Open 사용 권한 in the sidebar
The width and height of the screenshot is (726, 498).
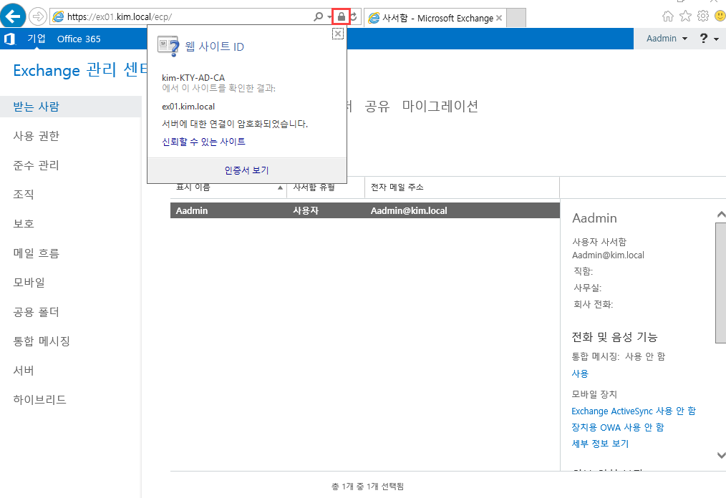(36, 136)
